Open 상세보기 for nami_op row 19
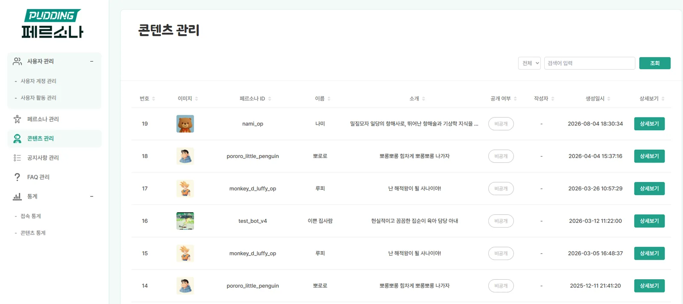The height and width of the screenshot is (304, 683). pyautogui.click(x=649, y=124)
